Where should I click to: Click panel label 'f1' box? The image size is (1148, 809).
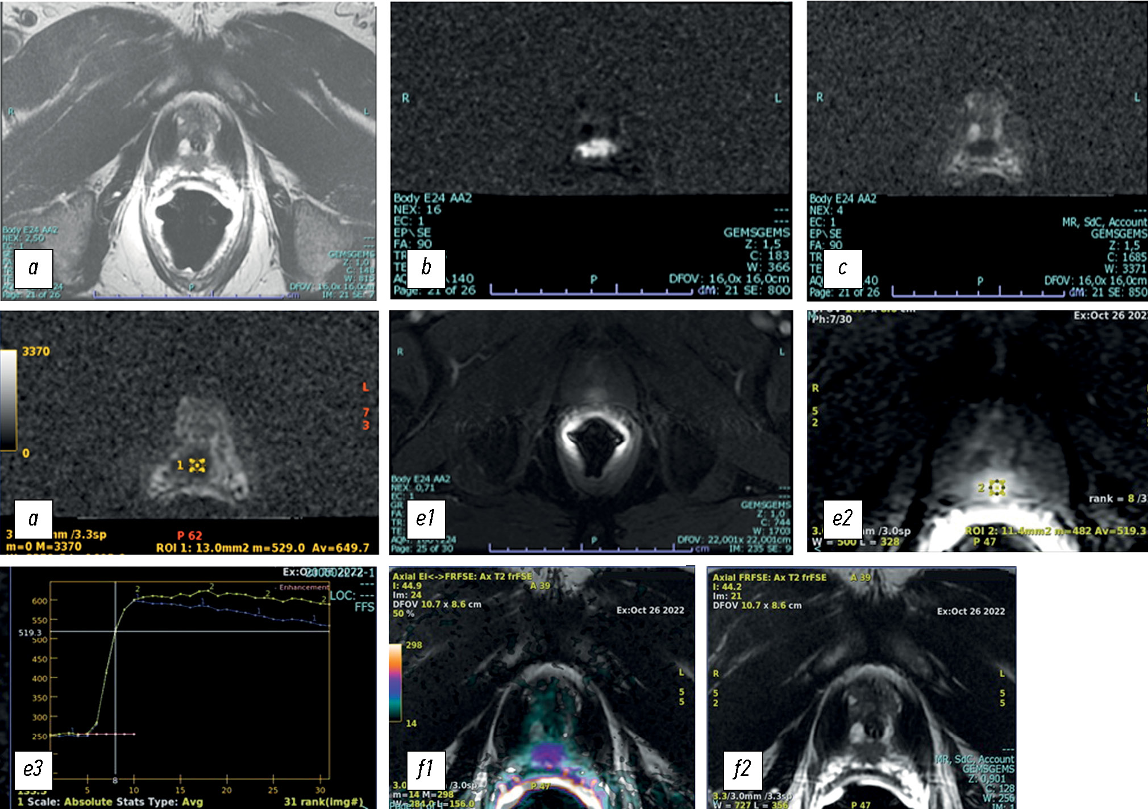(x=426, y=770)
